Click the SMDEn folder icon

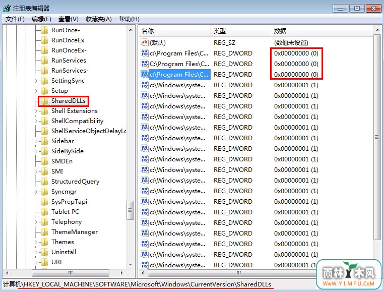click(x=44, y=161)
